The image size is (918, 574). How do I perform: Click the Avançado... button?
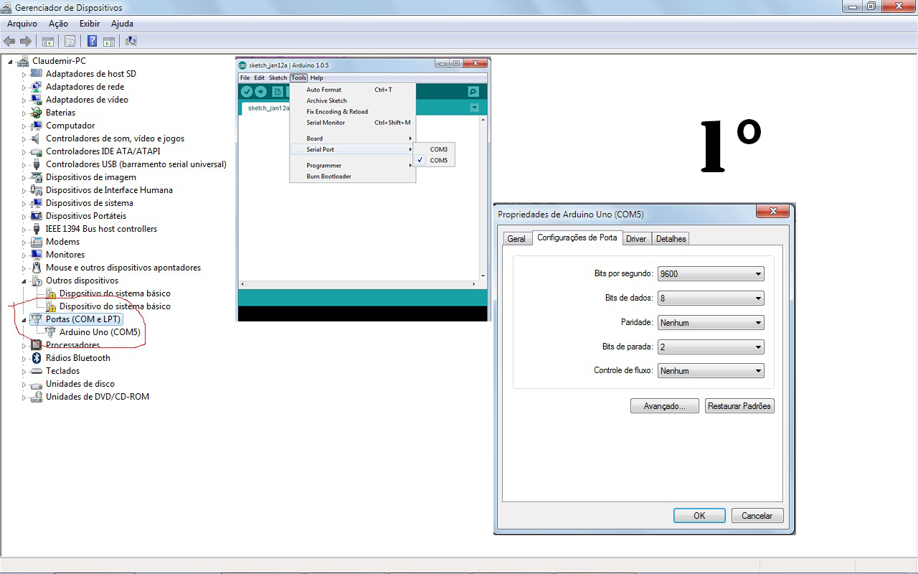click(x=665, y=406)
